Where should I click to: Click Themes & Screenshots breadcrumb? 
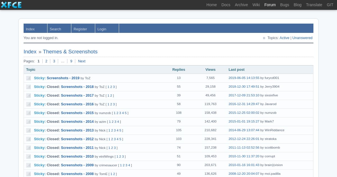[x=70, y=52]
